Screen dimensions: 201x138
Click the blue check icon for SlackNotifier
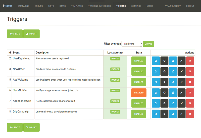pos(156,93)
